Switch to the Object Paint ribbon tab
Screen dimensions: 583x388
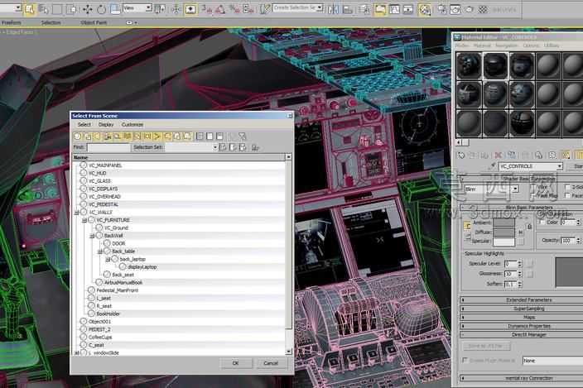click(x=94, y=22)
